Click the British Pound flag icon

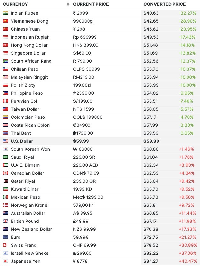click(5, 221)
